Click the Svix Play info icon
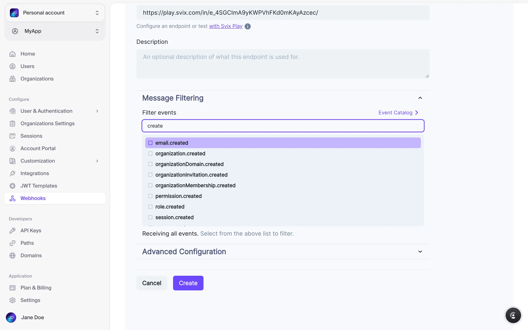528x330 pixels. pyautogui.click(x=248, y=26)
